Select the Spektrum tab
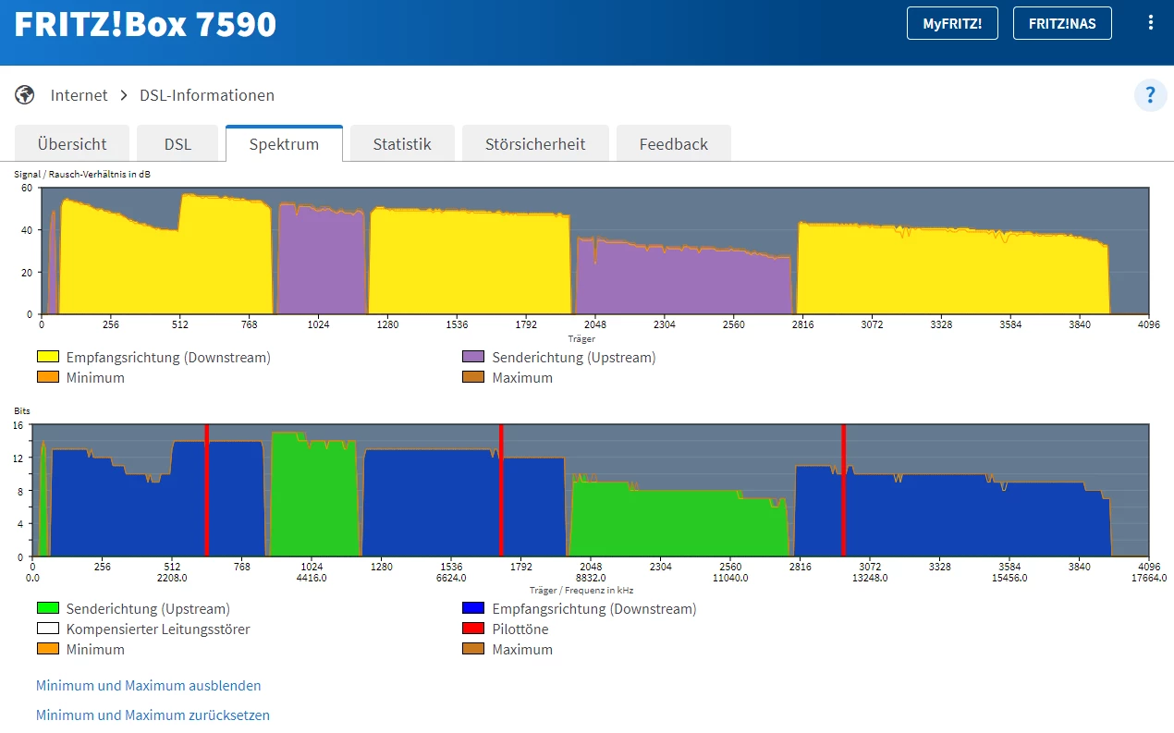 pyautogui.click(x=284, y=144)
